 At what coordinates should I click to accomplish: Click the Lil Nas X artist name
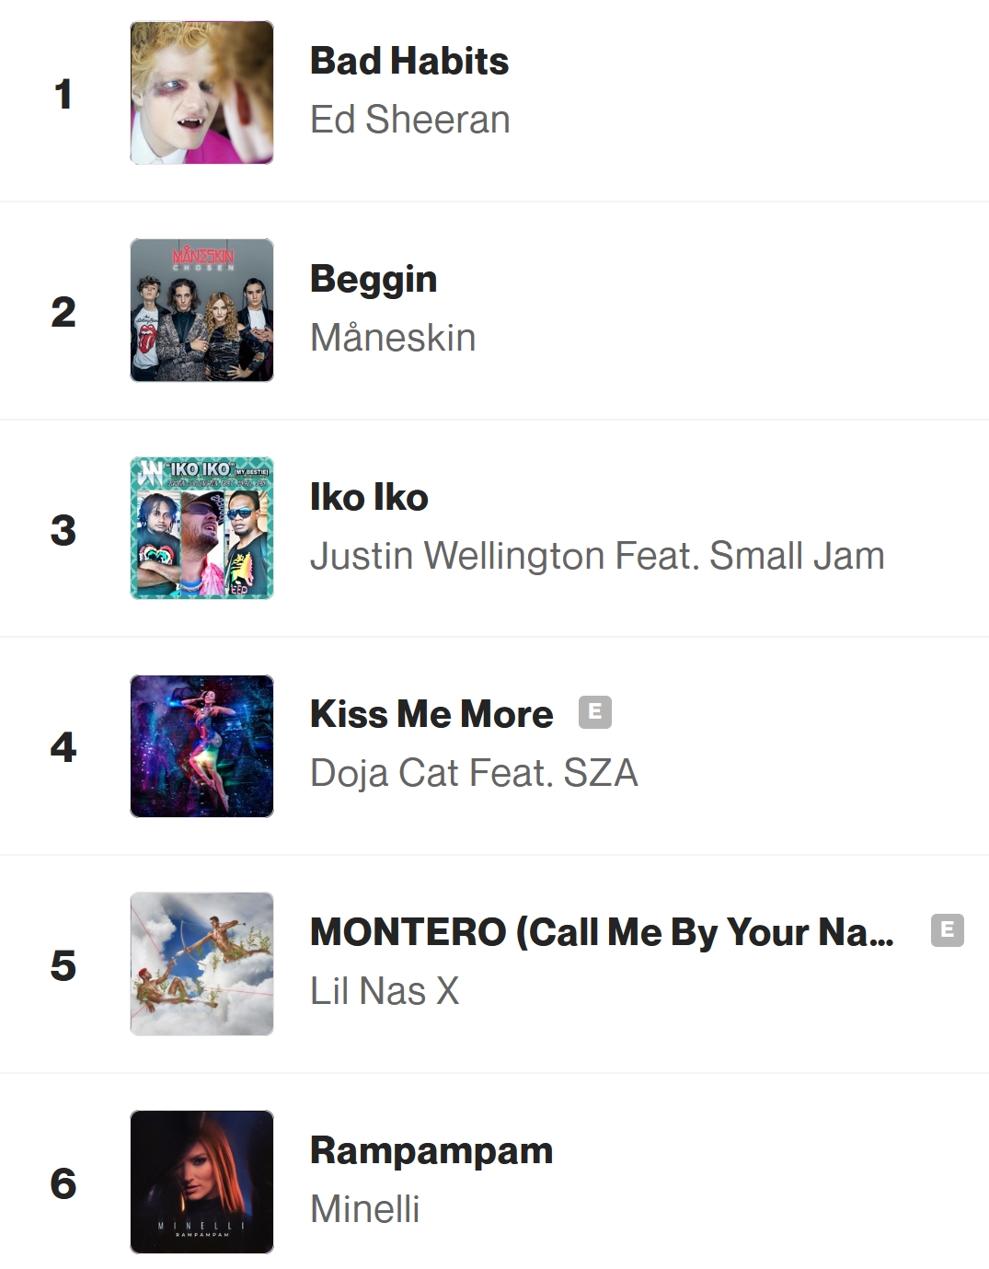point(385,991)
